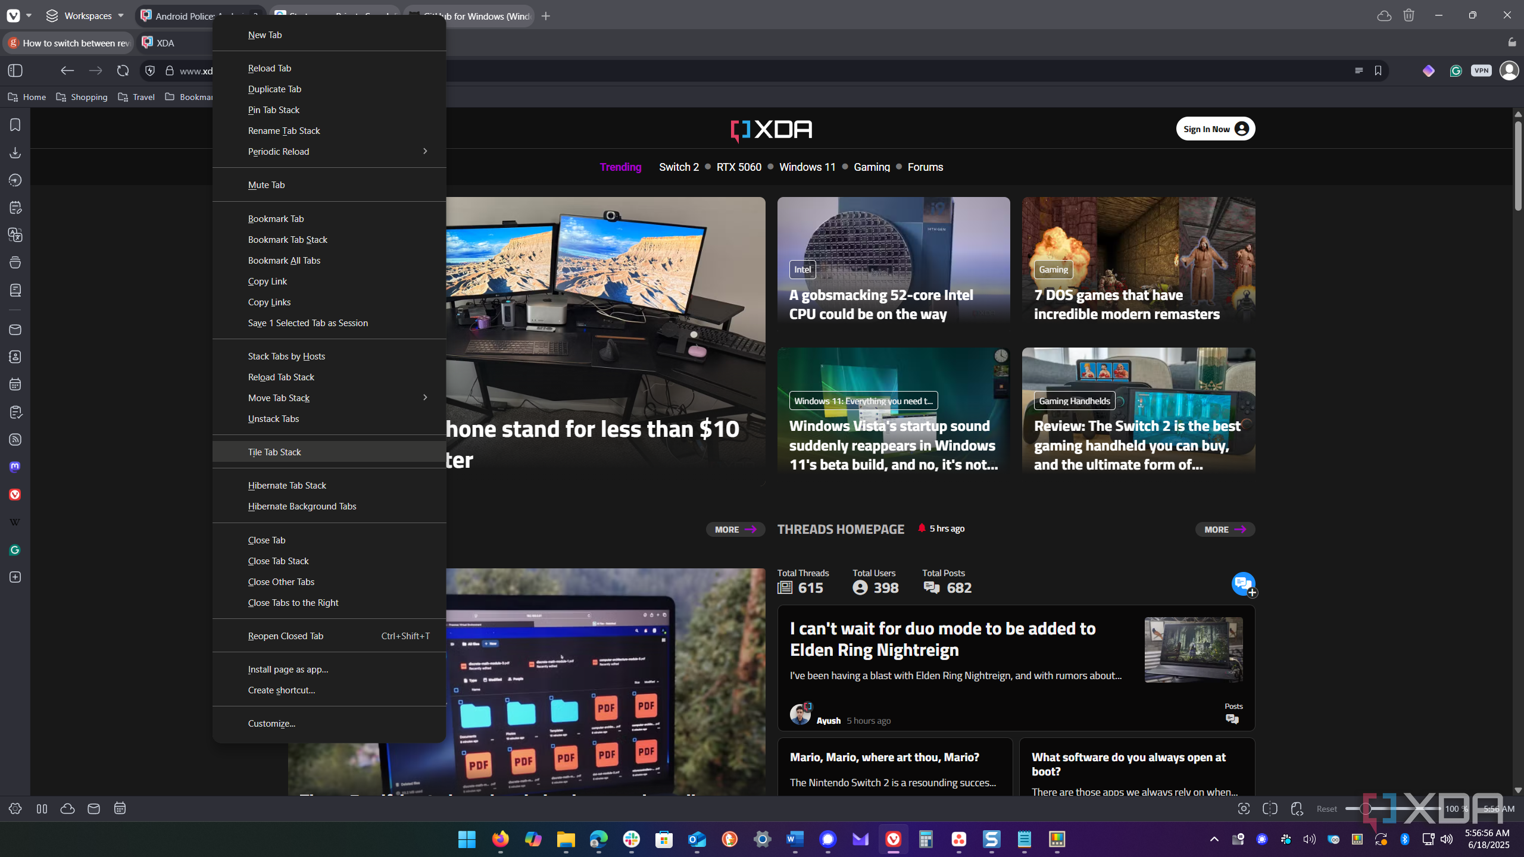The height and width of the screenshot is (857, 1524).
Task: Open the Feeds panel in the sidebar
Action: point(15,439)
